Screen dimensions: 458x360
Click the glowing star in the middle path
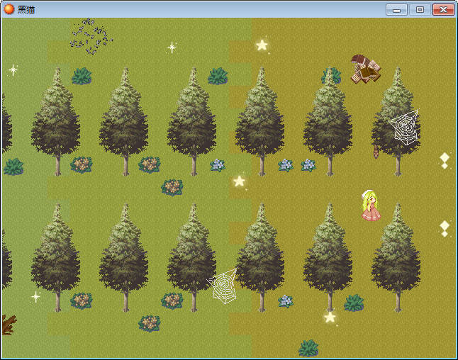coord(239,181)
